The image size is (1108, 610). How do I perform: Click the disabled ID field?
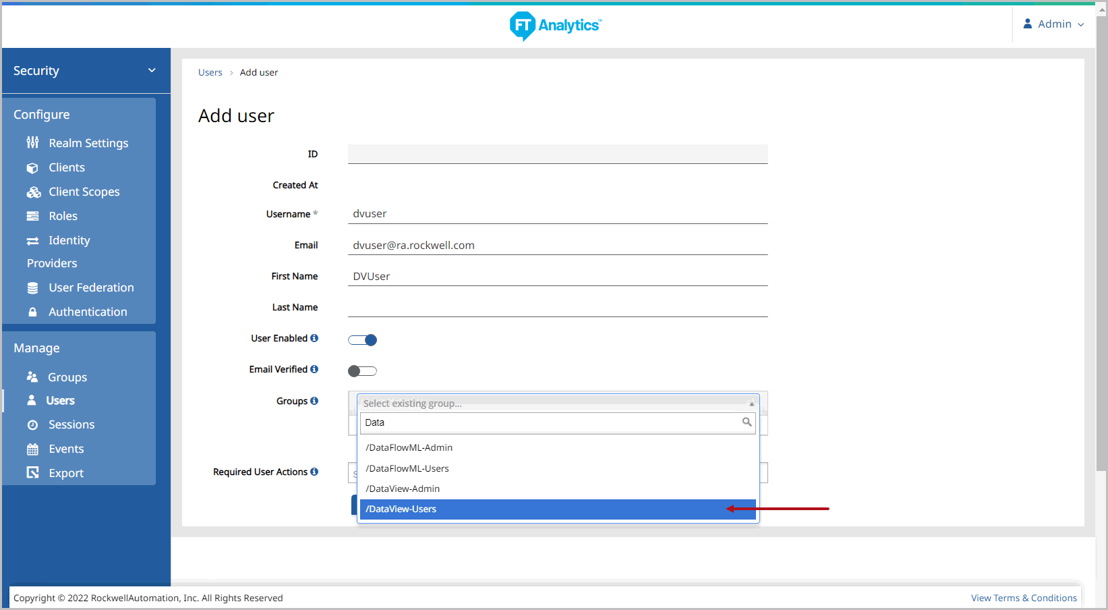[558, 154]
